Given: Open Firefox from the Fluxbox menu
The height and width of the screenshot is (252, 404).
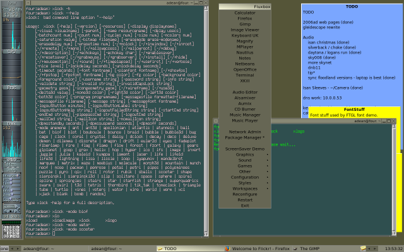Looking at the screenshot, I should tap(245, 19).
